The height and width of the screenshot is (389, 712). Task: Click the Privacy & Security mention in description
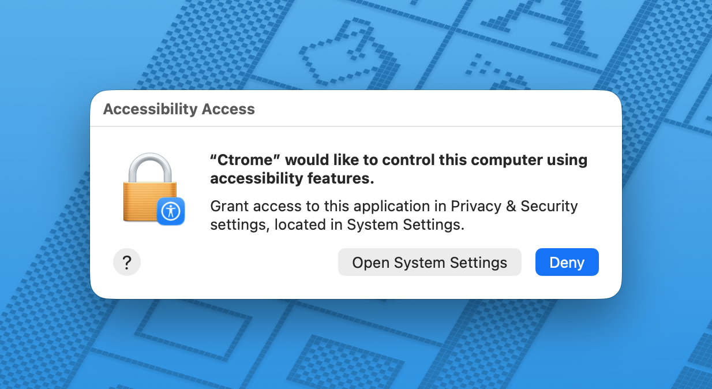click(x=513, y=206)
